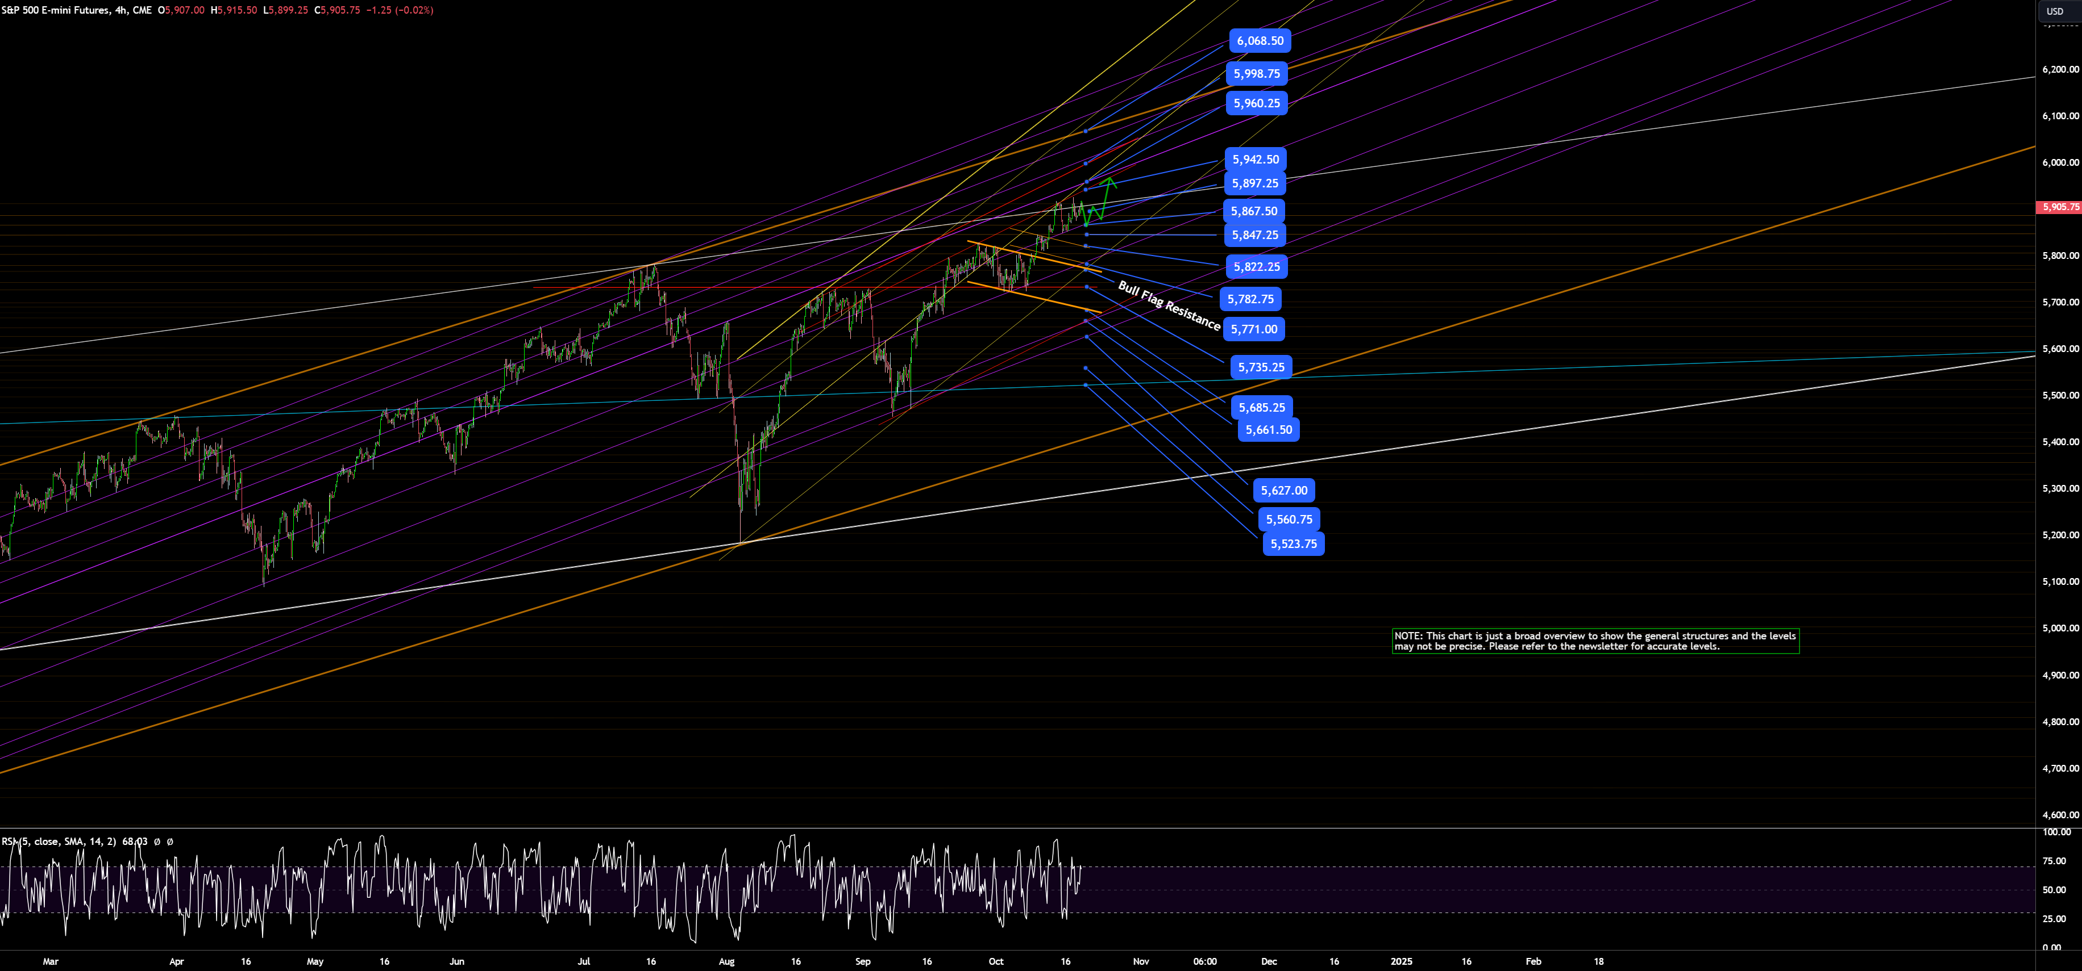2082x971 pixels.
Task: Click the Ø symbol in the RSI legend
Action: coord(159,841)
